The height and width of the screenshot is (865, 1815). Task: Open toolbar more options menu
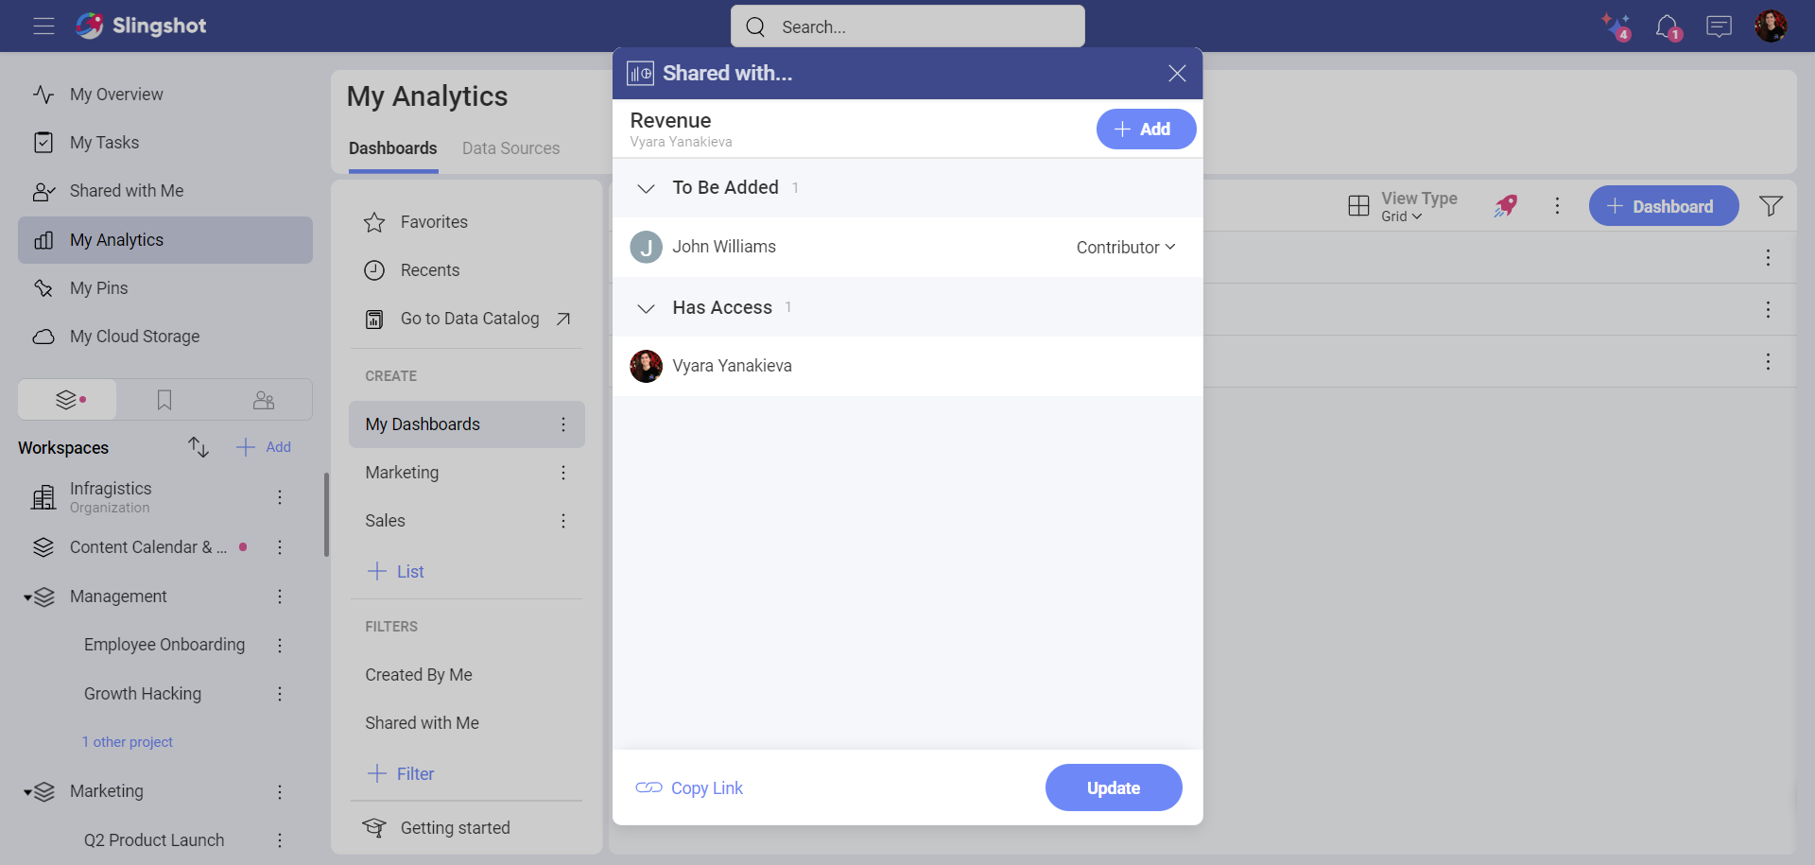click(x=1558, y=206)
